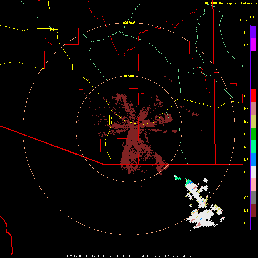Click the RA legend label

coord(246,147)
